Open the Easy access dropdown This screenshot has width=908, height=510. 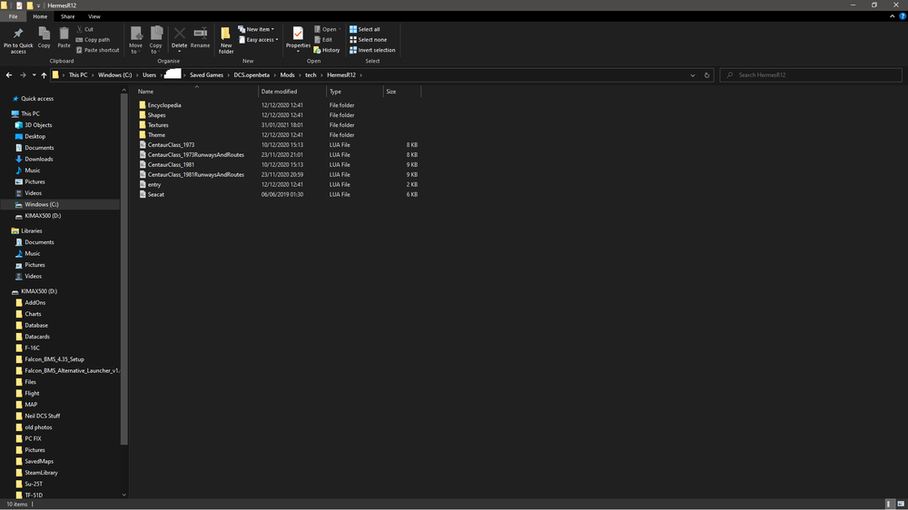click(x=258, y=39)
